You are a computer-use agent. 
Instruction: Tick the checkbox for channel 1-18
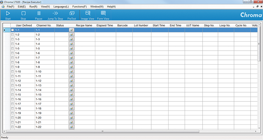12,108
